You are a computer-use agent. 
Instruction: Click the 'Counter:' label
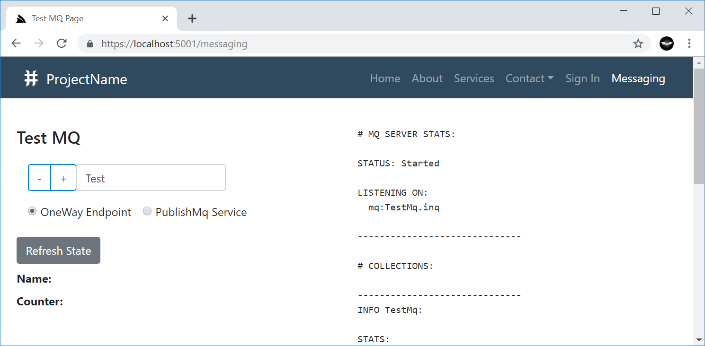coord(40,302)
